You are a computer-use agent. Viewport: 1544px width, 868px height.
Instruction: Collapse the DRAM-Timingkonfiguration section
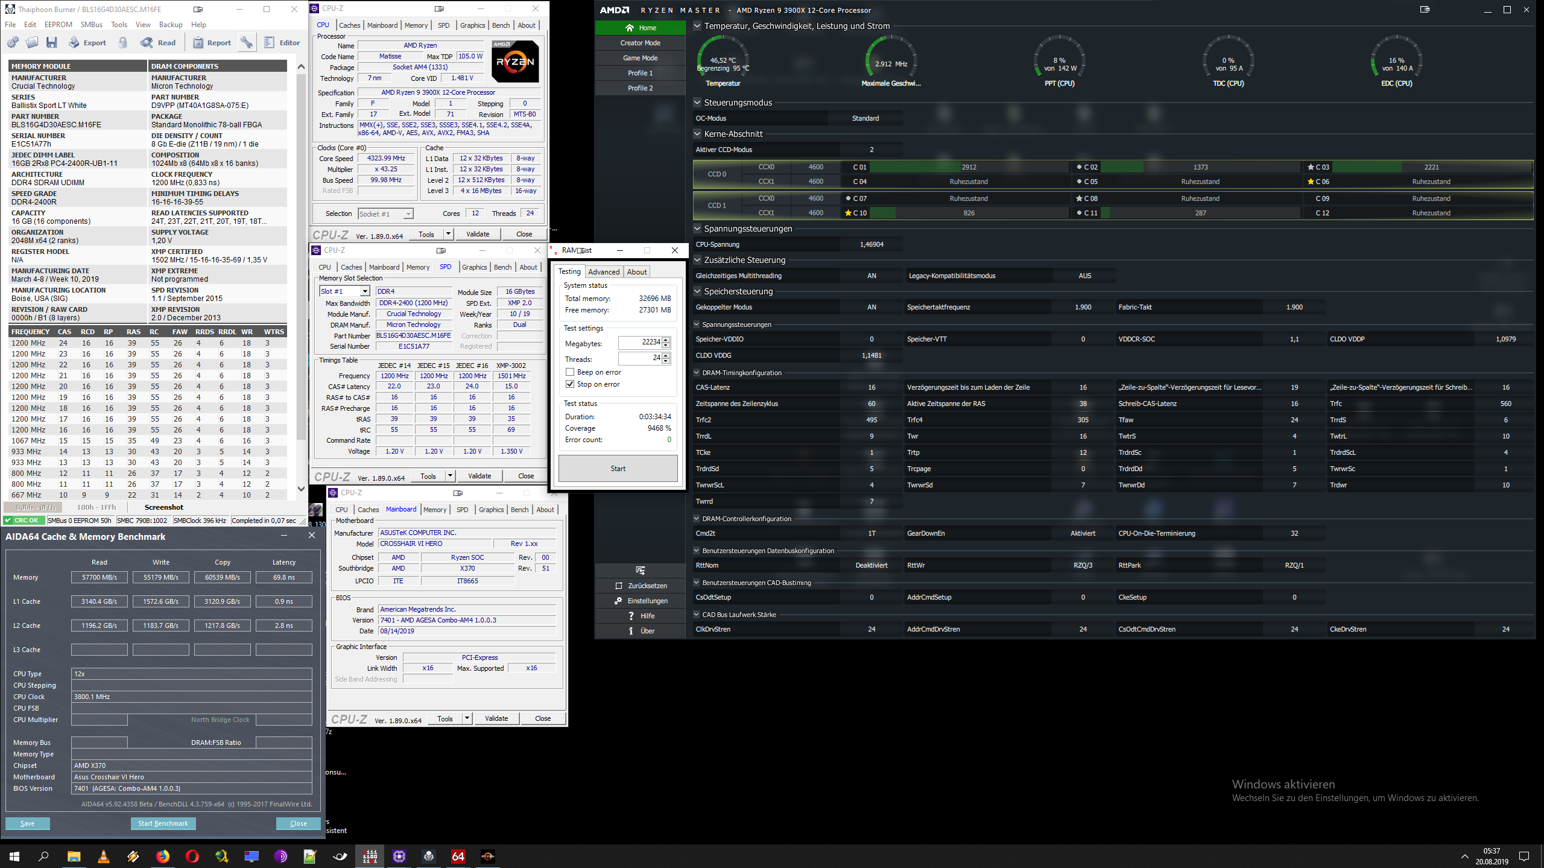click(697, 373)
